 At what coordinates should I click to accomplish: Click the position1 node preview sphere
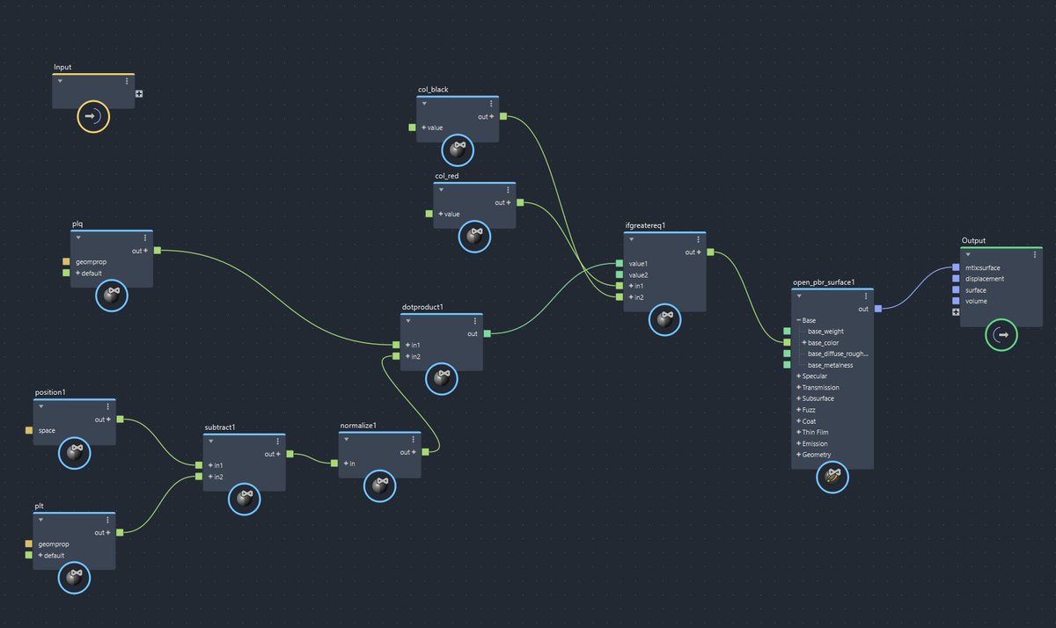click(75, 454)
